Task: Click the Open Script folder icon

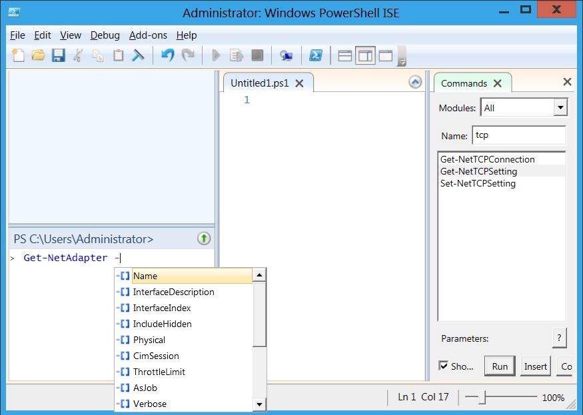Action: coord(38,56)
